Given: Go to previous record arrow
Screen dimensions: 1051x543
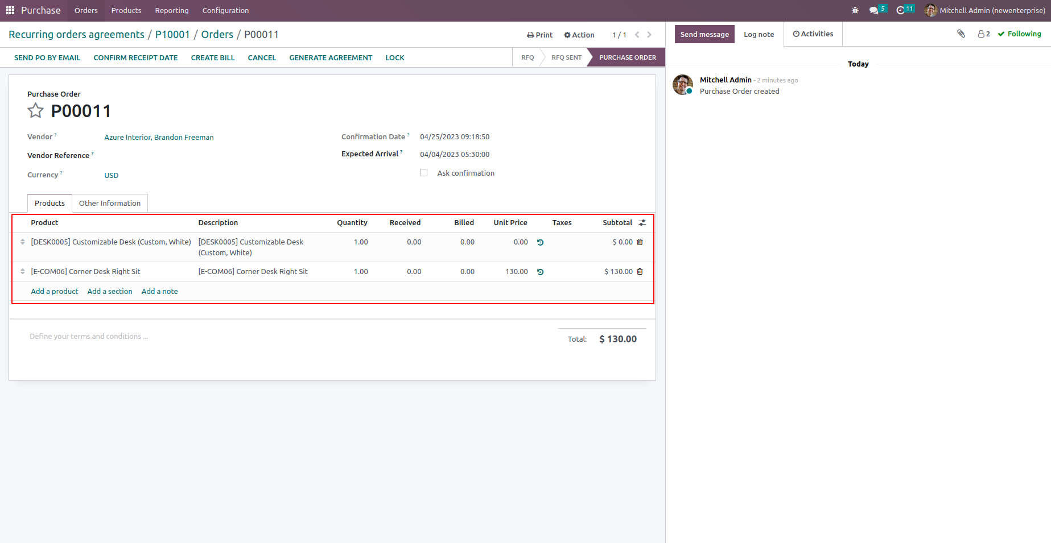Looking at the screenshot, I should 637,35.
